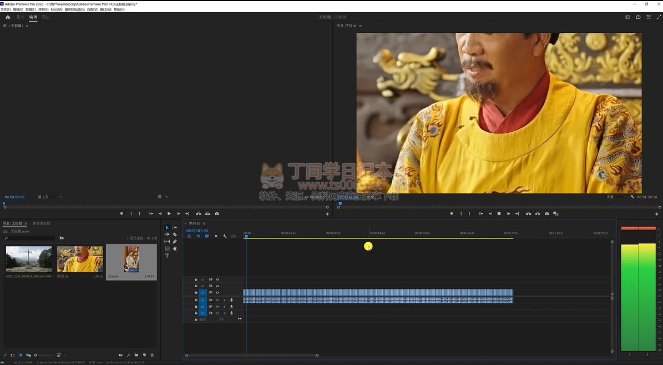This screenshot has height=365, width=663.
Task: Pick the Hand tool
Action: pyautogui.click(x=175, y=248)
